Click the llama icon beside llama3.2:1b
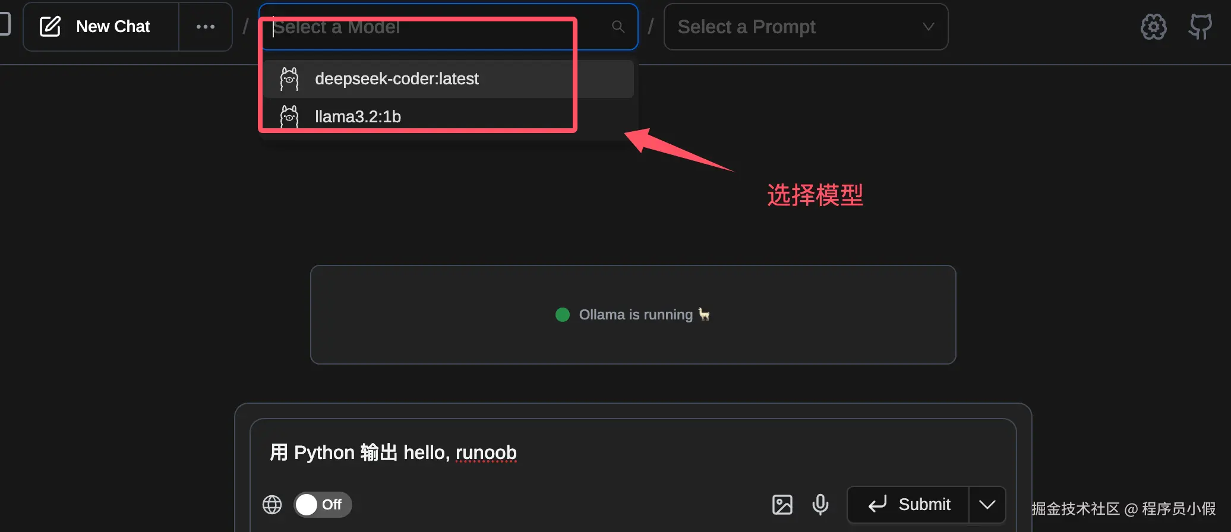This screenshot has height=532, width=1231. pos(289,116)
